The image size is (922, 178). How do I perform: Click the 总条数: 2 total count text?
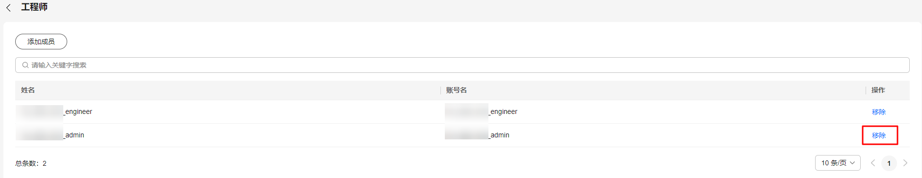tap(31, 163)
